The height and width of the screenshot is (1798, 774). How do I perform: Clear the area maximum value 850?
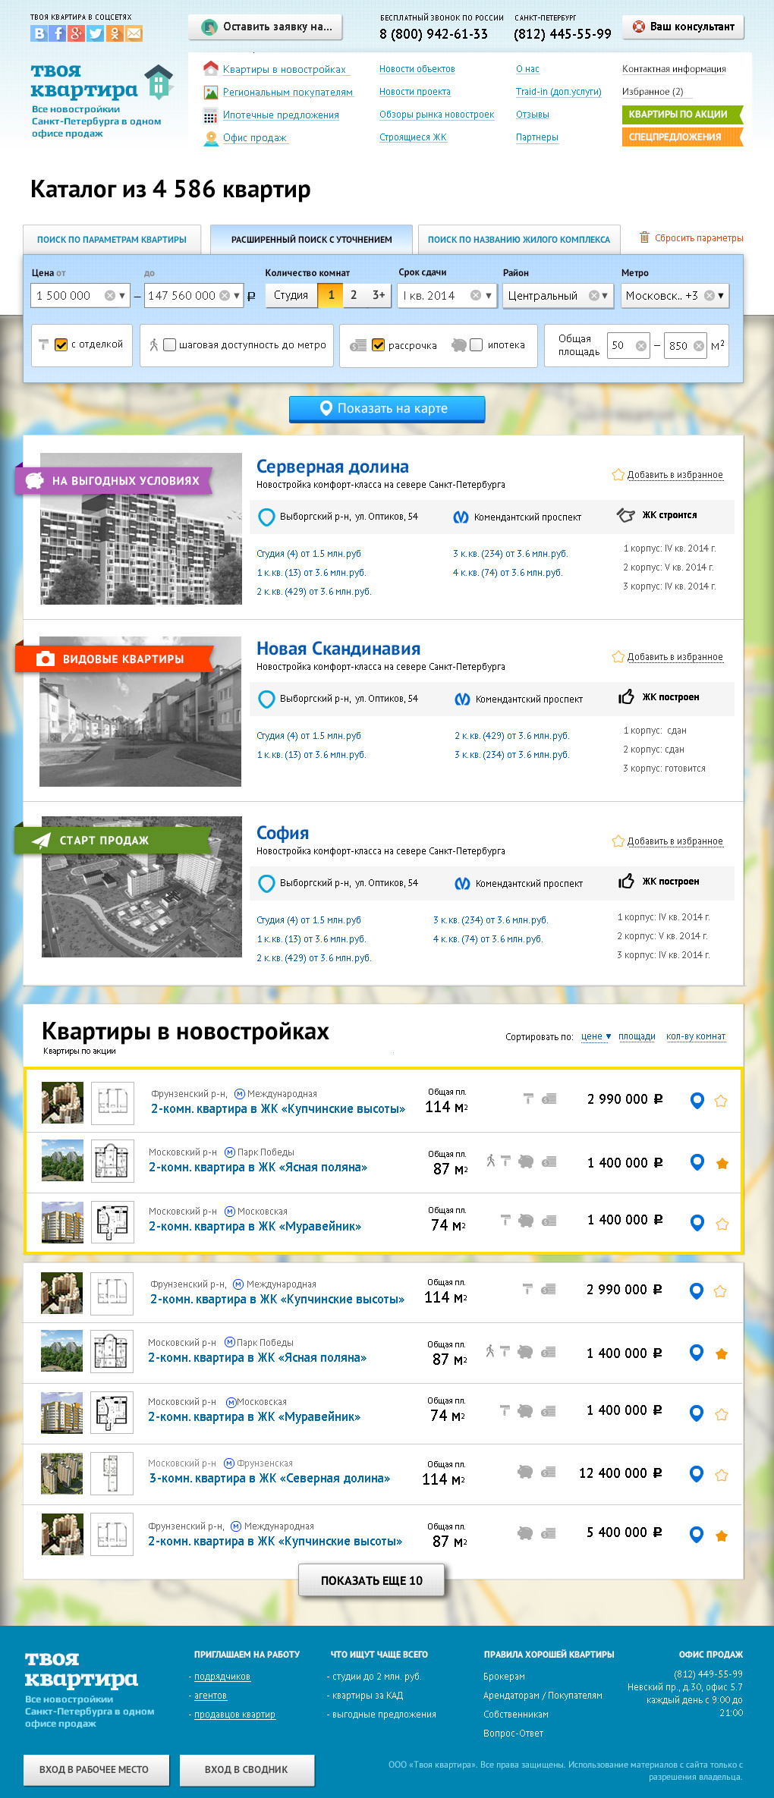tap(698, 346)
